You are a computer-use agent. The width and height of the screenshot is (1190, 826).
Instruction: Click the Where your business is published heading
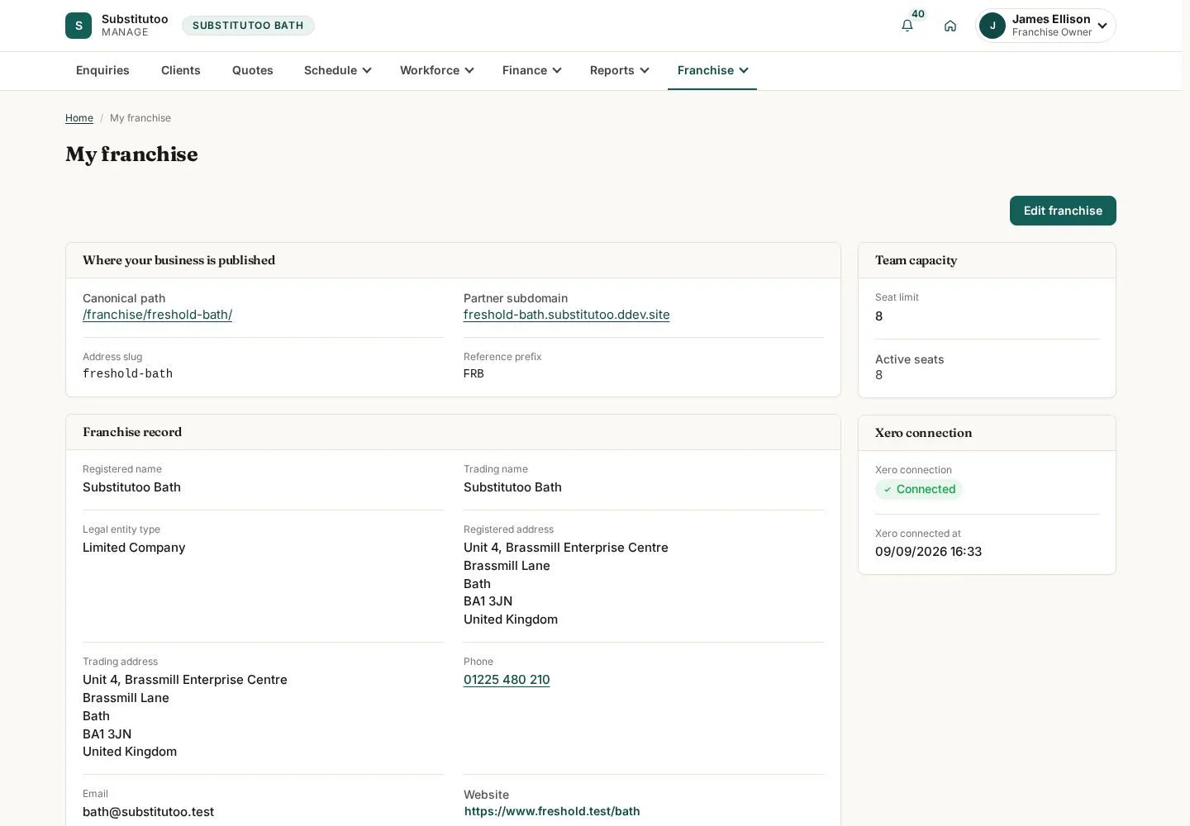coord(179,260)
